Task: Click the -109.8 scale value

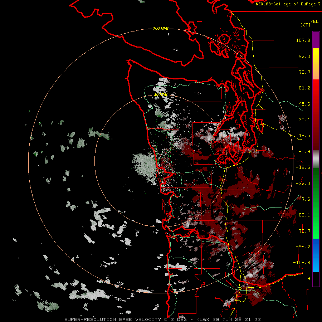Action: point(302,263)
